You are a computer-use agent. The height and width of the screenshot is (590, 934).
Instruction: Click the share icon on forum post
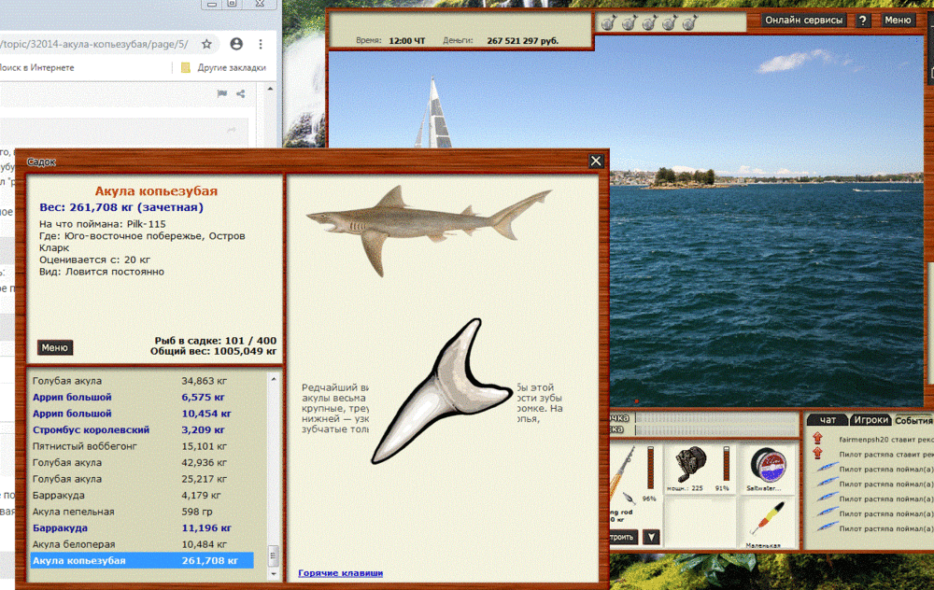click(241, 93)
